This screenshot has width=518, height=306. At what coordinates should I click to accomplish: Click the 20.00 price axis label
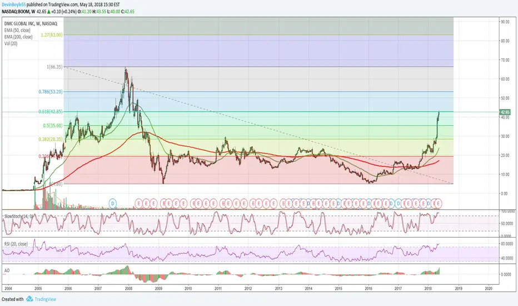click(x=505, y=155)
